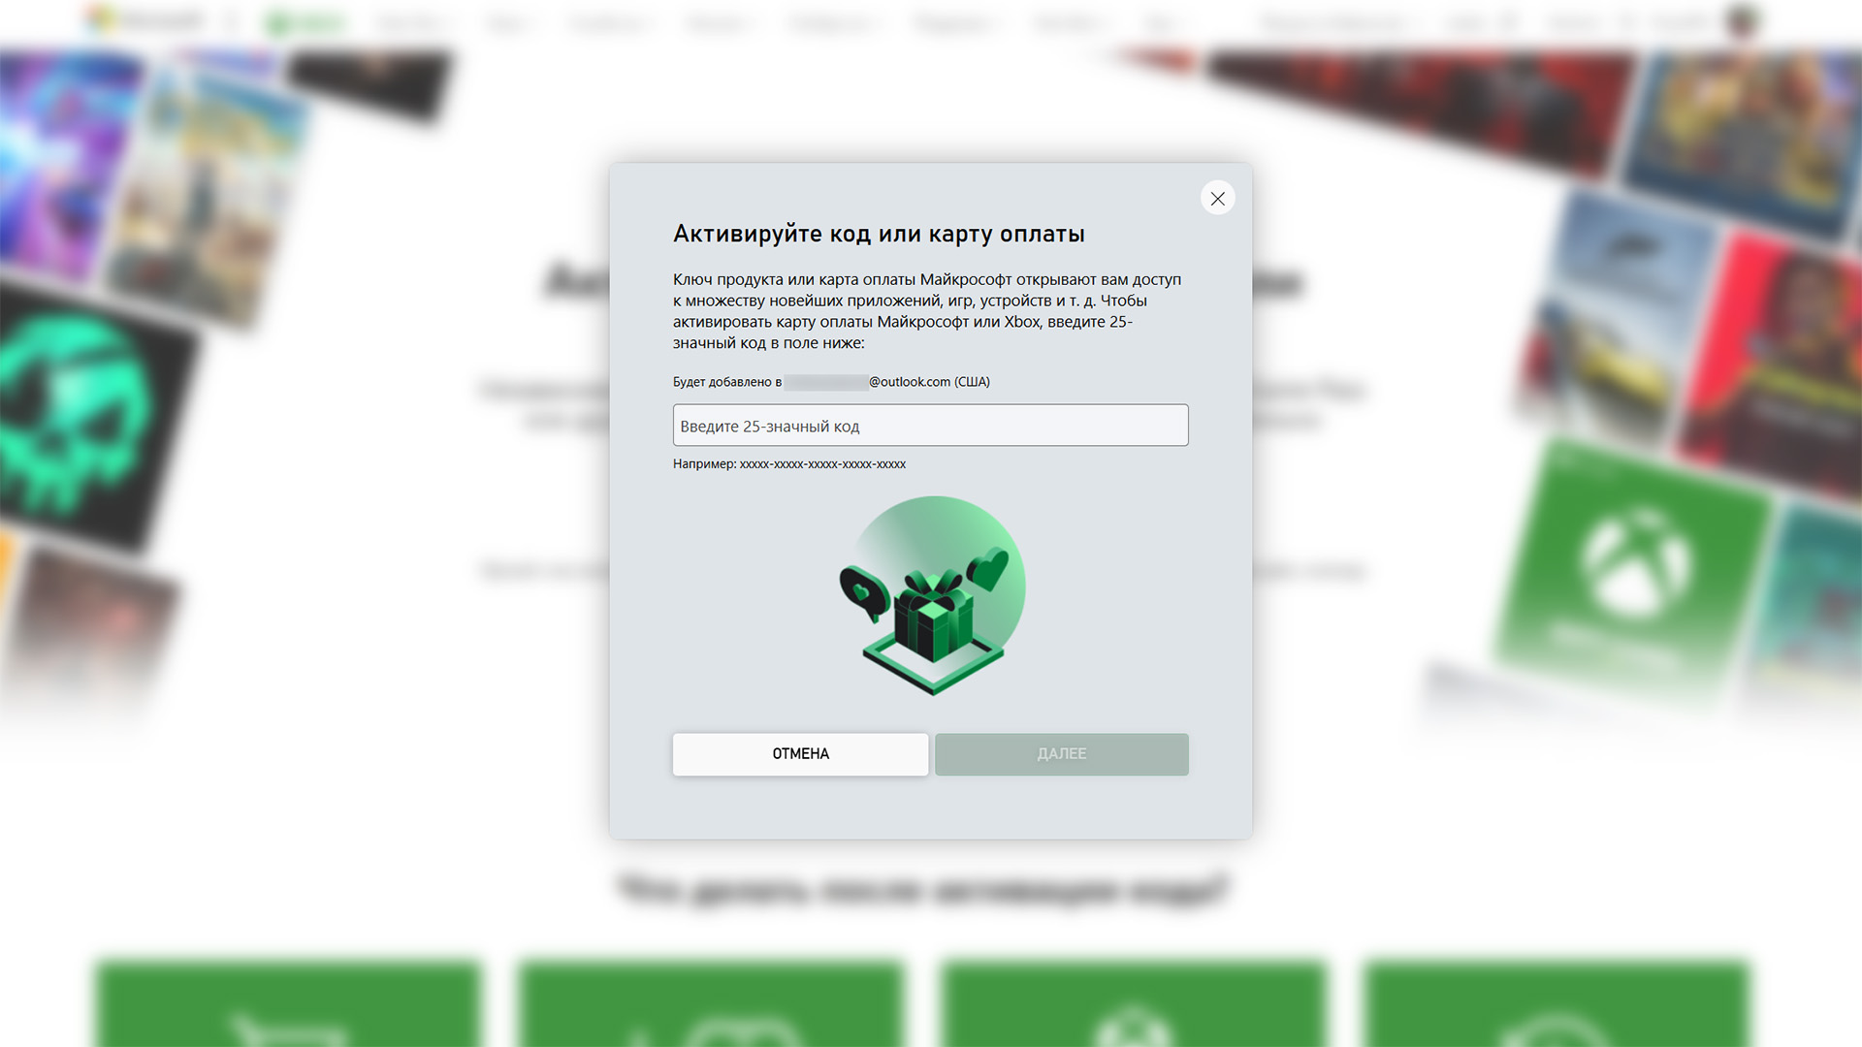Screen dimensions: 1862x1047
Task: Click the green Xbox logo in header
Action: [x=305, y=21]
